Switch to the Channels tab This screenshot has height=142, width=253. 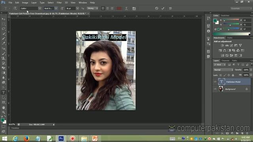click(225, 60)
